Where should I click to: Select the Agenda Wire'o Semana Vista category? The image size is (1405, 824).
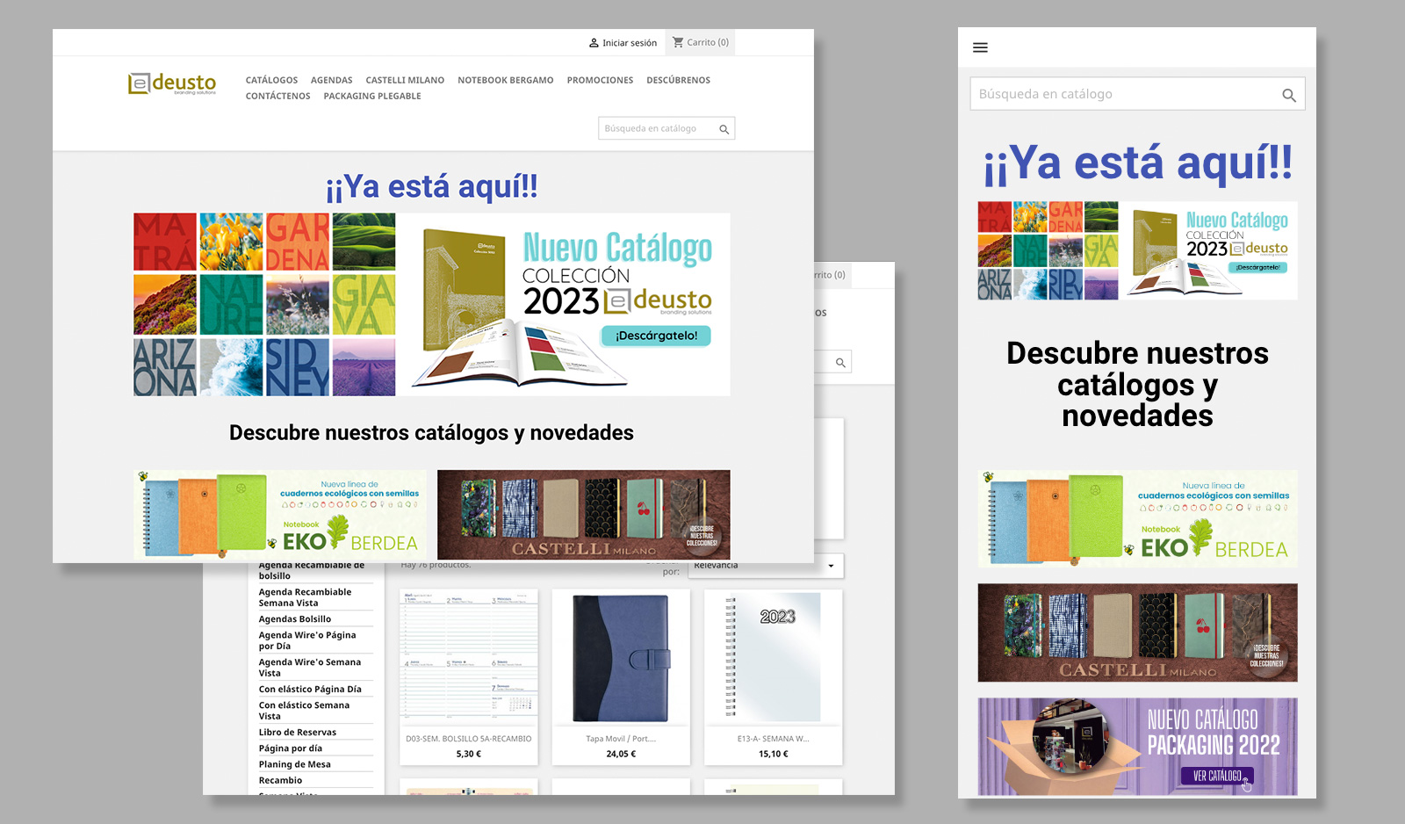309,668
